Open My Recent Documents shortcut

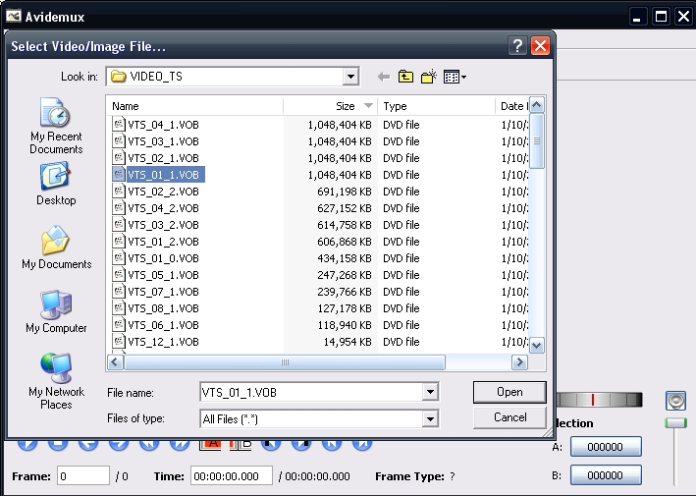[x=56, y=126]
